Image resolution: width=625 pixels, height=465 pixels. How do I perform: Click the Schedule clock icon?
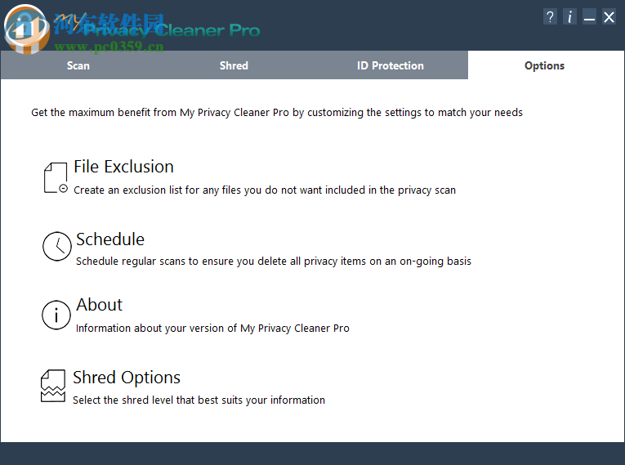pos(57,246)
